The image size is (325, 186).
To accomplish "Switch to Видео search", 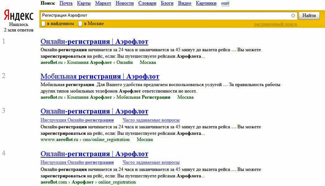I will point(184,4).
